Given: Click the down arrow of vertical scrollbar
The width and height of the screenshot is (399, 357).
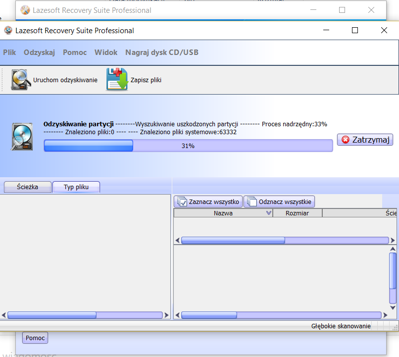Looking at the screenshot, I should click(x=393, y=307).
